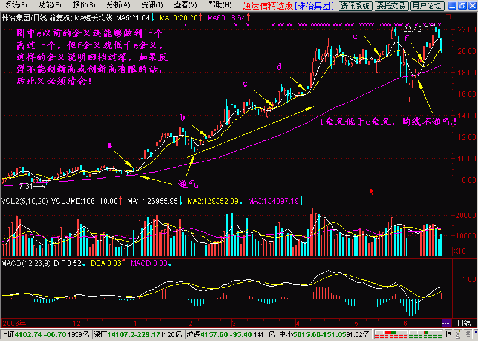The image size is (478, 341).
Task: Open the 分析 menu
Action: coord(114,5)
